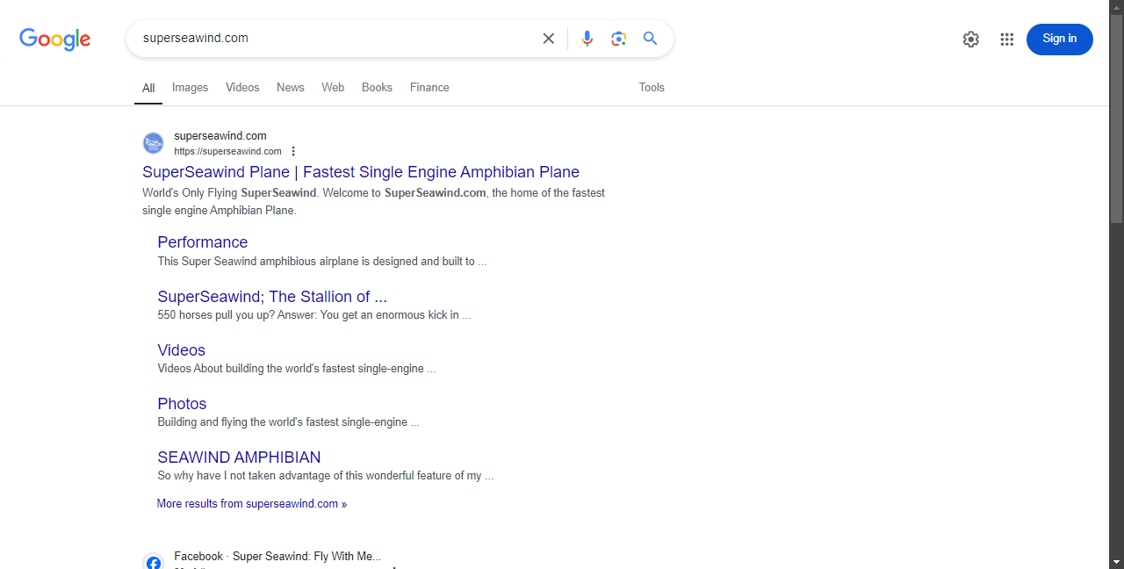This screenshot has width=1124, height=569.
Task: Open Google Lens image search
Action: 619,39
